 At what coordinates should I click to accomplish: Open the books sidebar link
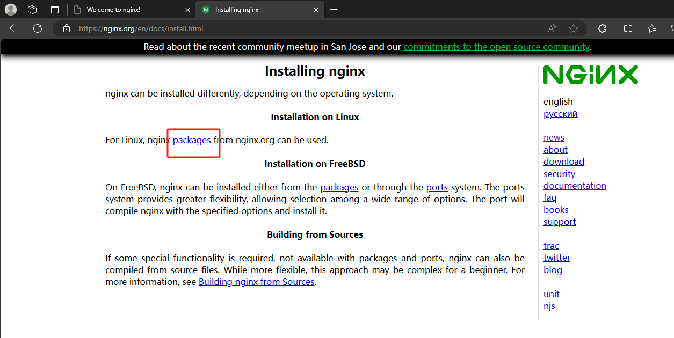click(x=556, y=210)
